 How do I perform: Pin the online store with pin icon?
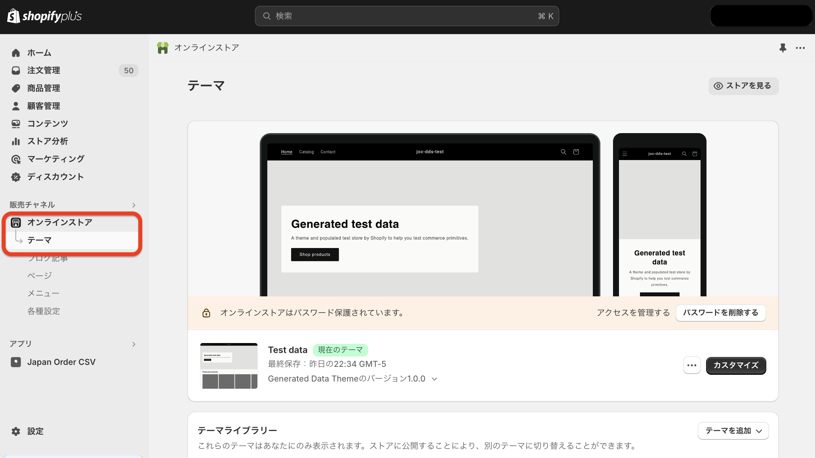point(783,48)
